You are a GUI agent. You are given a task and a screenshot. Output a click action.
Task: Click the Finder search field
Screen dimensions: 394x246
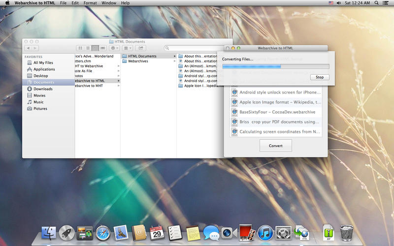(197, 48)
